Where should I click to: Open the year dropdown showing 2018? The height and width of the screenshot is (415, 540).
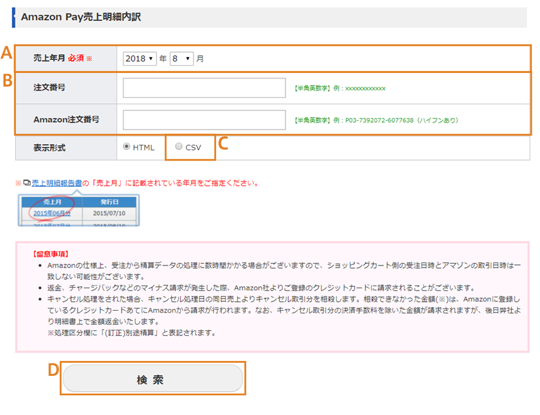point(139,59)
